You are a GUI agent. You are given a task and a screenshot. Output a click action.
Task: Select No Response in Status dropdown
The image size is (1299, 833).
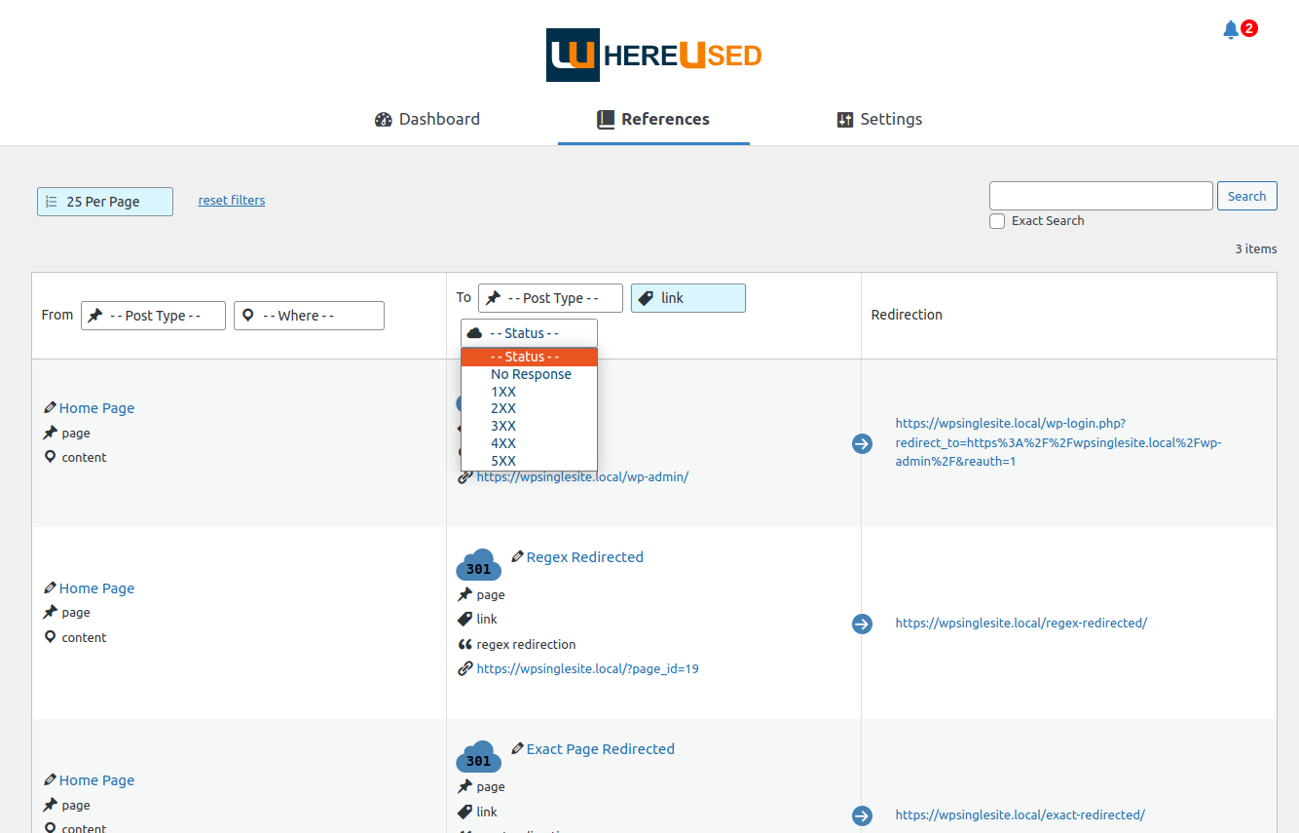(x=529, y=374)
